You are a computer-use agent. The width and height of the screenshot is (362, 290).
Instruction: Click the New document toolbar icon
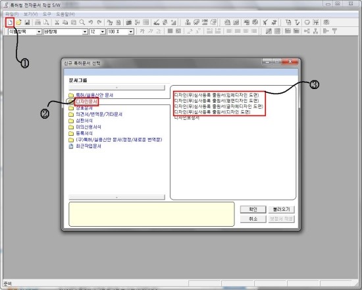[10, 22]
